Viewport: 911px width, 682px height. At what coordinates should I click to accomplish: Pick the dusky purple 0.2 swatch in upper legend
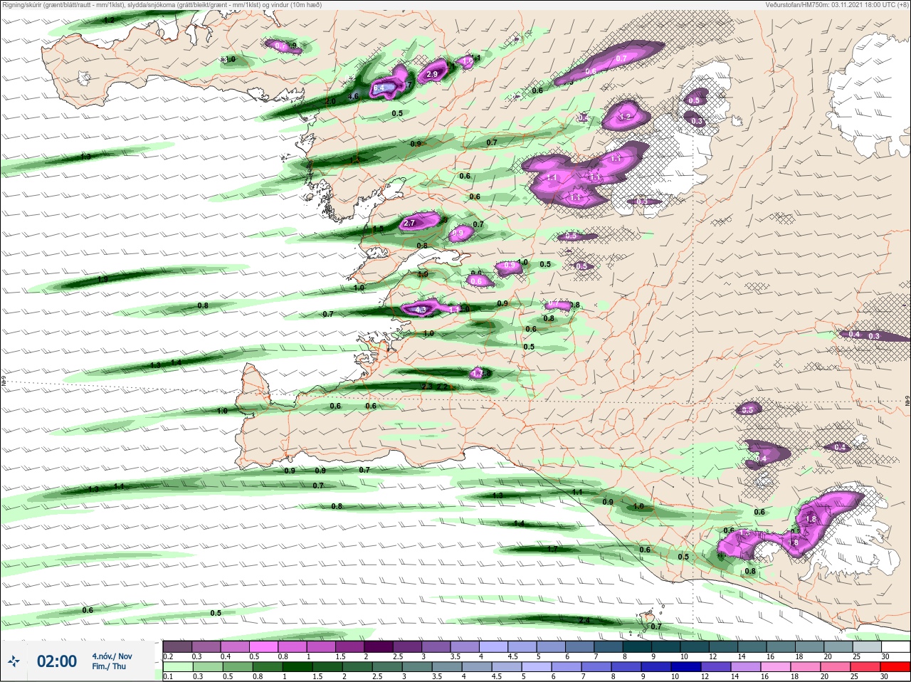(177, 646)
